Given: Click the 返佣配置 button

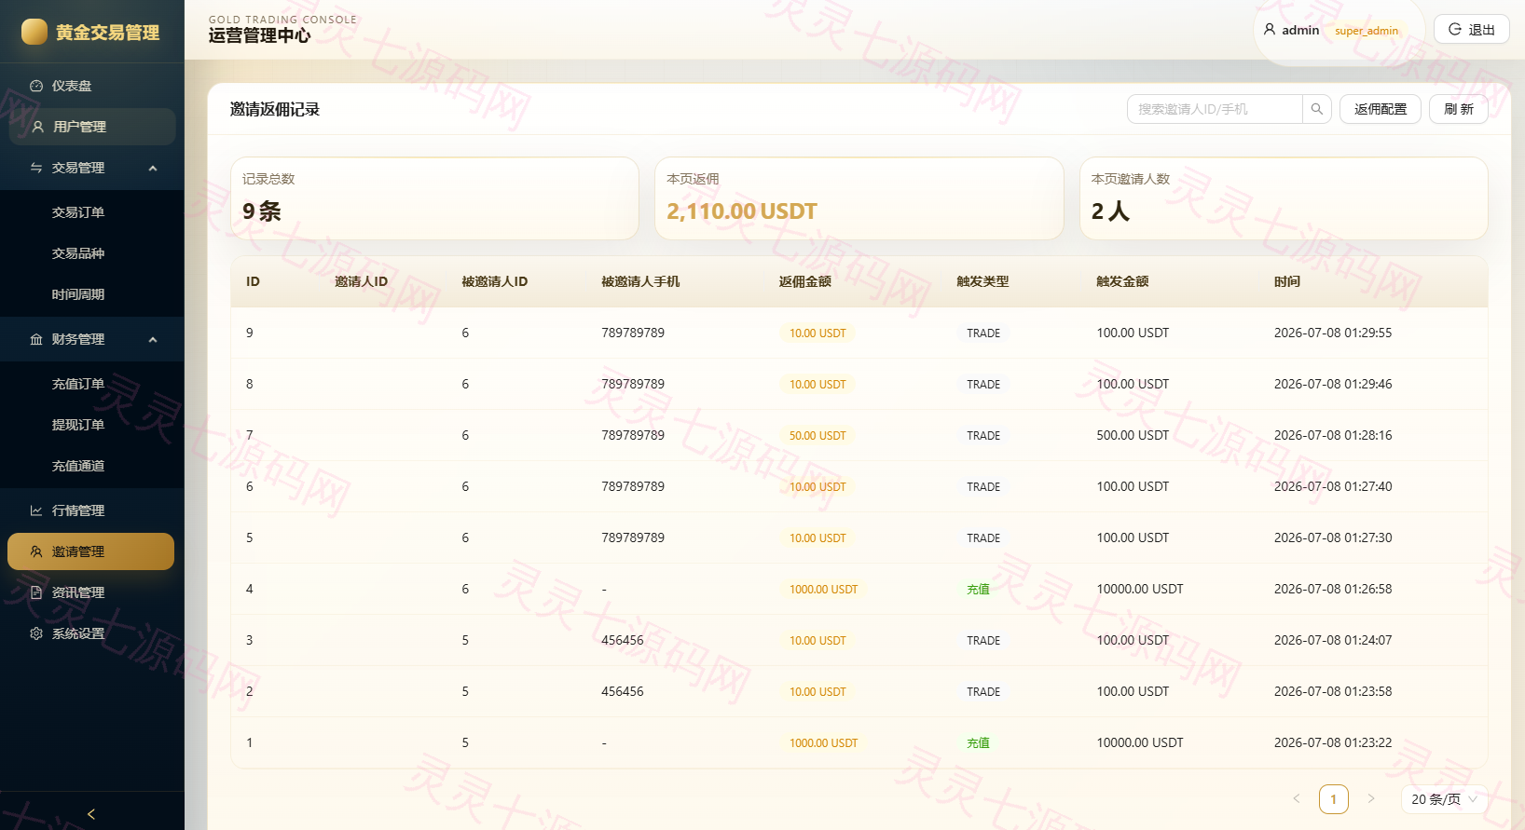Looking at the screenshot, I should (x=1381, y=109).
